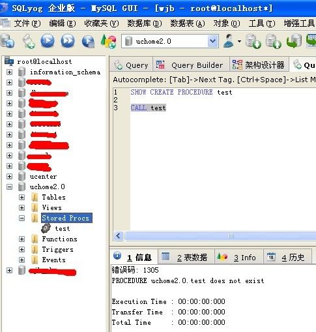Image resolution: width=316 pixels, height=332 pixels.
Task: Click the database synchronization green arrow icon
Action: (x=294, y=41)
